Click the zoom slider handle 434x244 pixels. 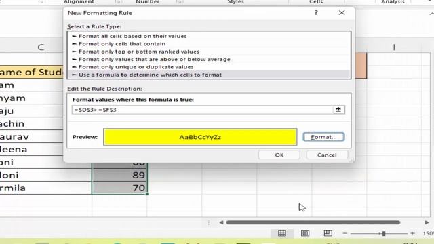384,233
